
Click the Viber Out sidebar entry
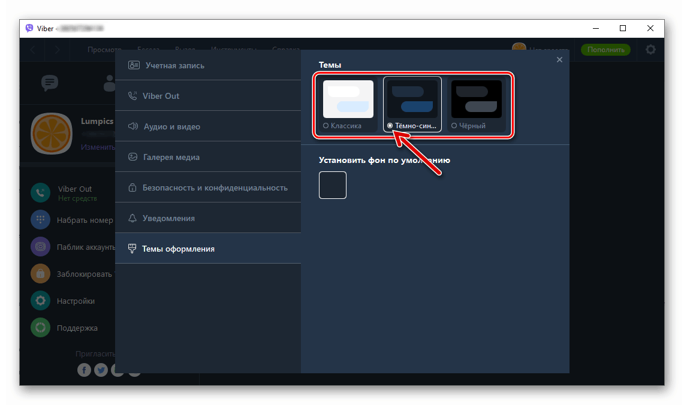pos(74,189)
